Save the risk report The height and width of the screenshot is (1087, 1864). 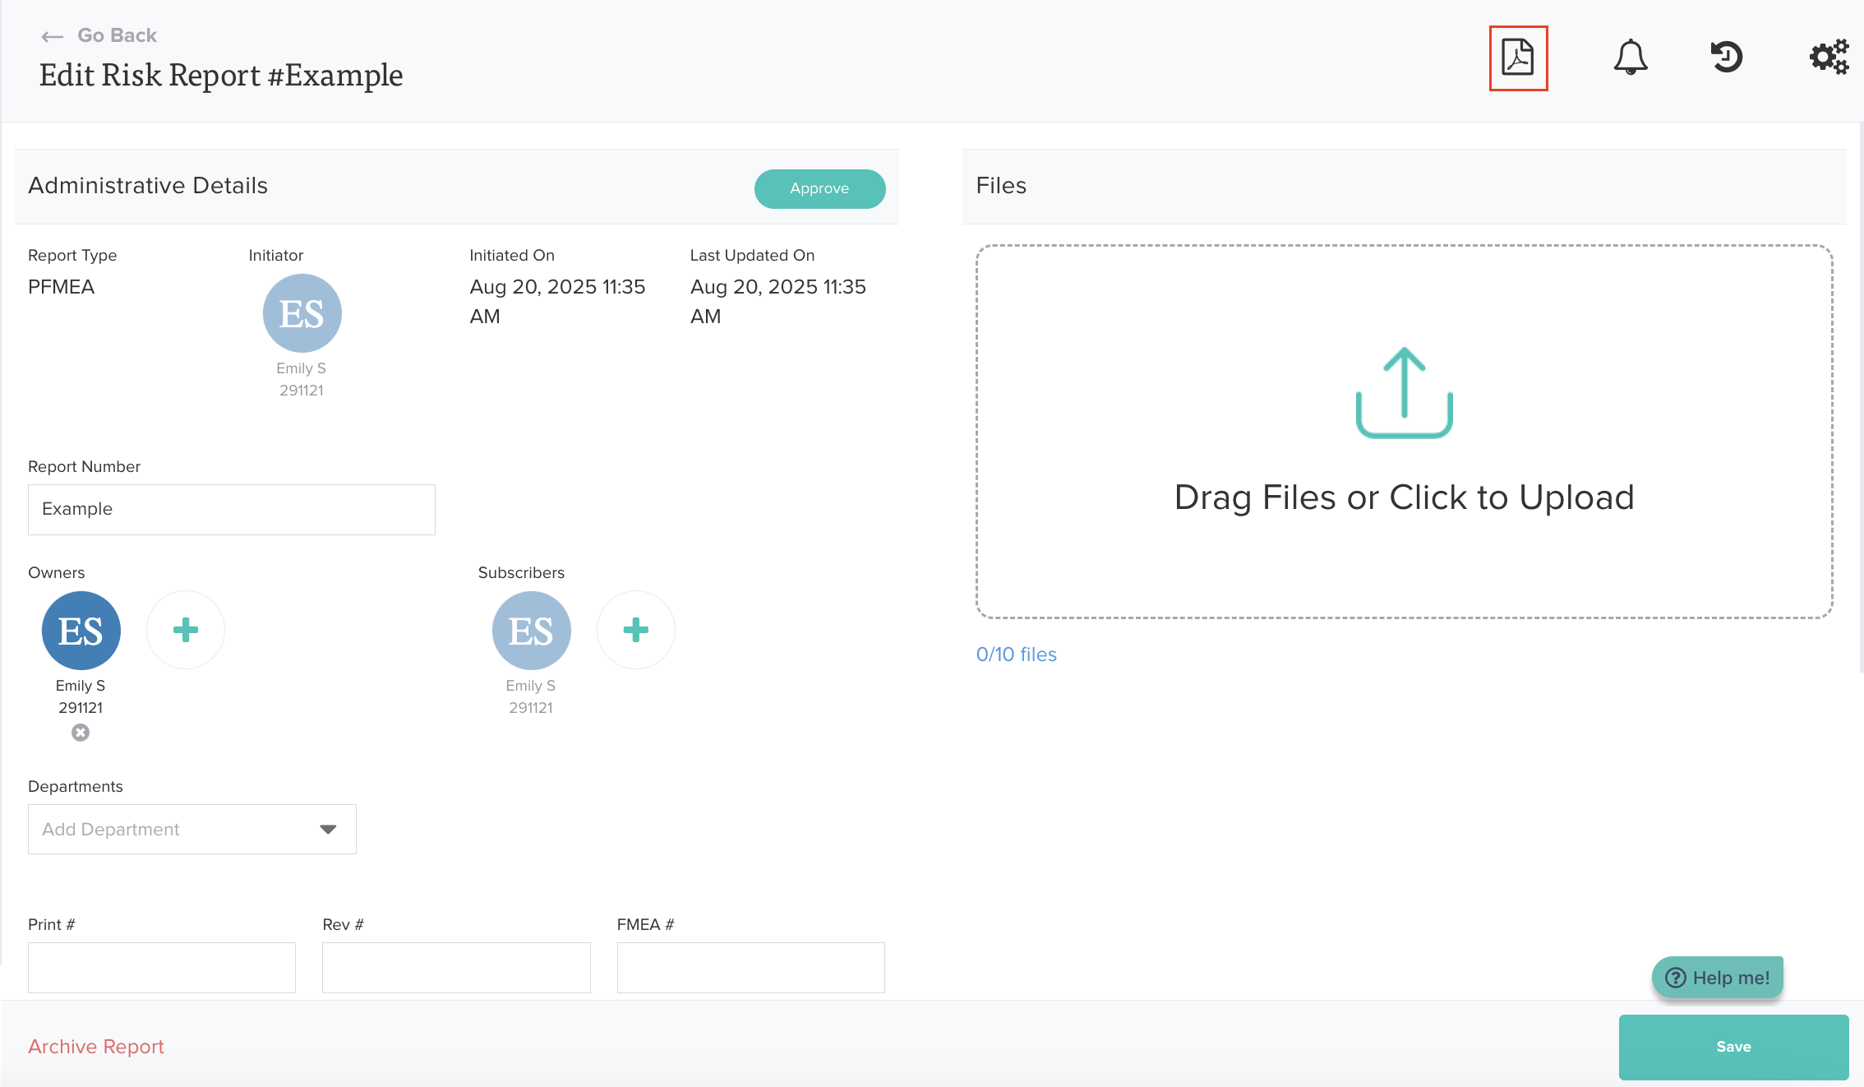pyautogui.click(x=1733, y=1046)
